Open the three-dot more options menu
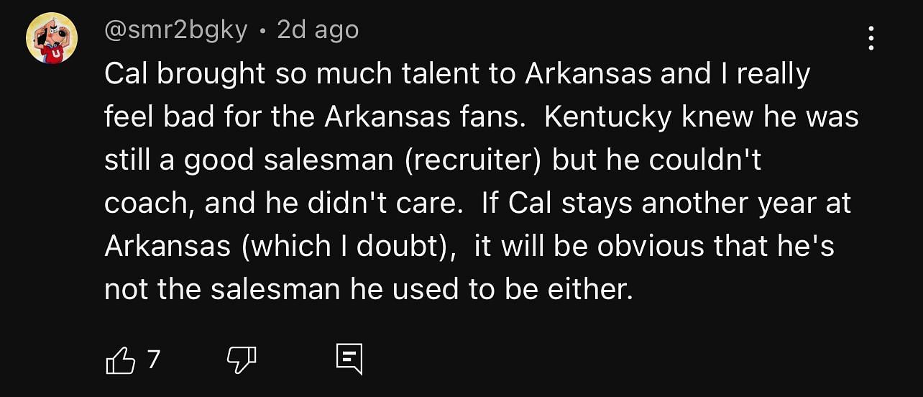 tap(871, 38)
